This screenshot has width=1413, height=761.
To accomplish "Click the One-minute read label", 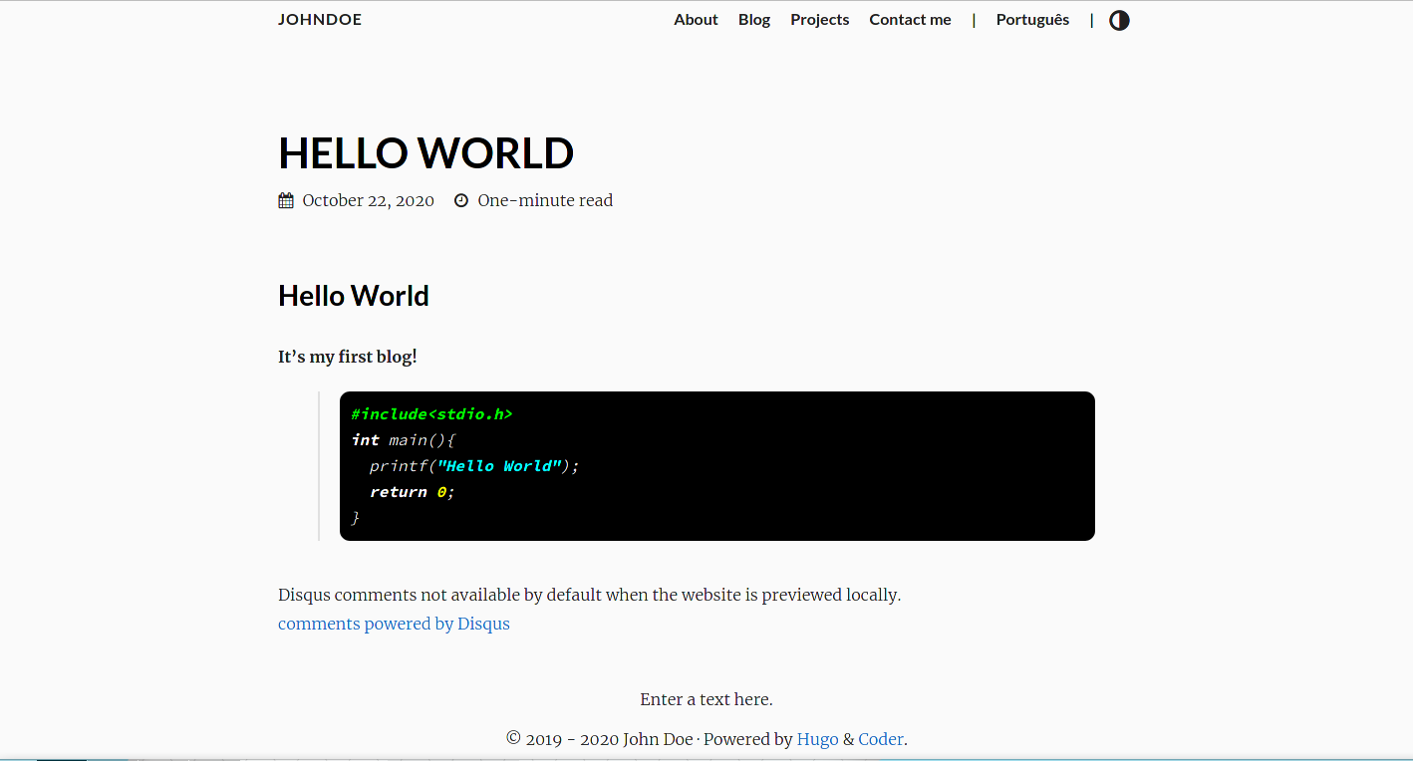I will (x=545, y=200).
